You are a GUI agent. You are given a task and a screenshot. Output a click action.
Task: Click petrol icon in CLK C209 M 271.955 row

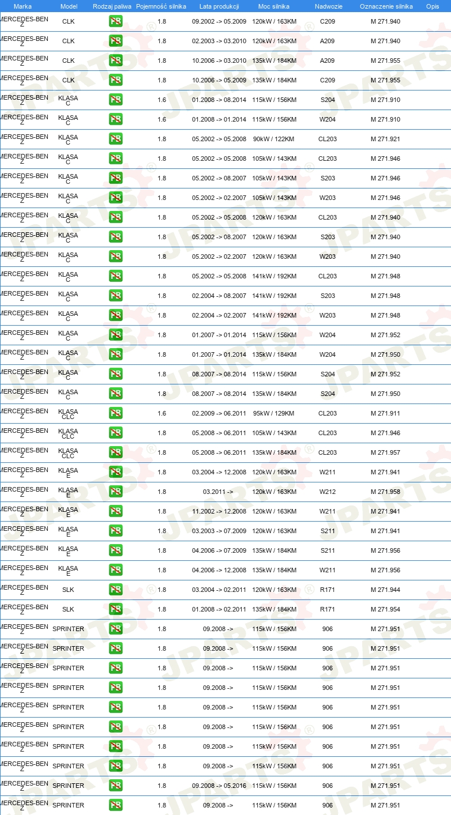coord(116,81)
